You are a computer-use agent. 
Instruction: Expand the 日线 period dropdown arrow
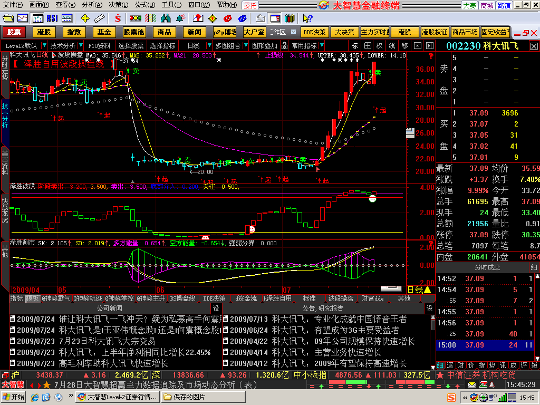[x=209, y=45]
